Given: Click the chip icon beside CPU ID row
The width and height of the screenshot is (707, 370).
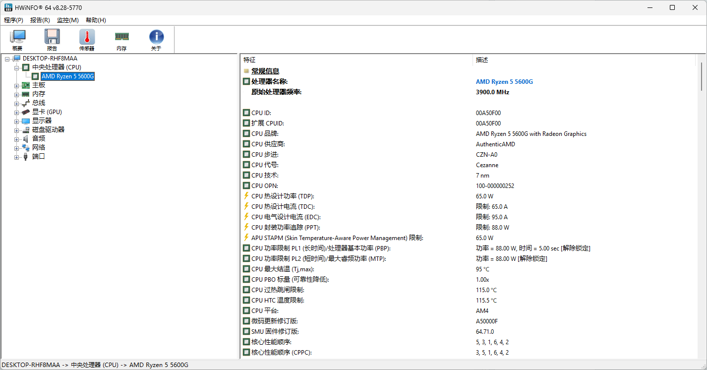Looking at the screenshot, I should (x=246, y=113).
